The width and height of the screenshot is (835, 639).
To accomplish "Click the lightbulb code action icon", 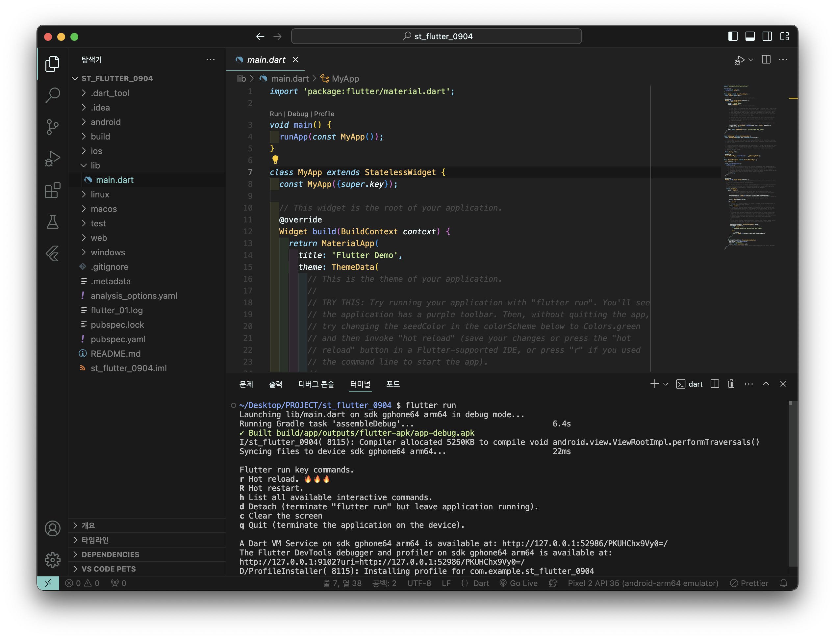I will pos(275,160).
